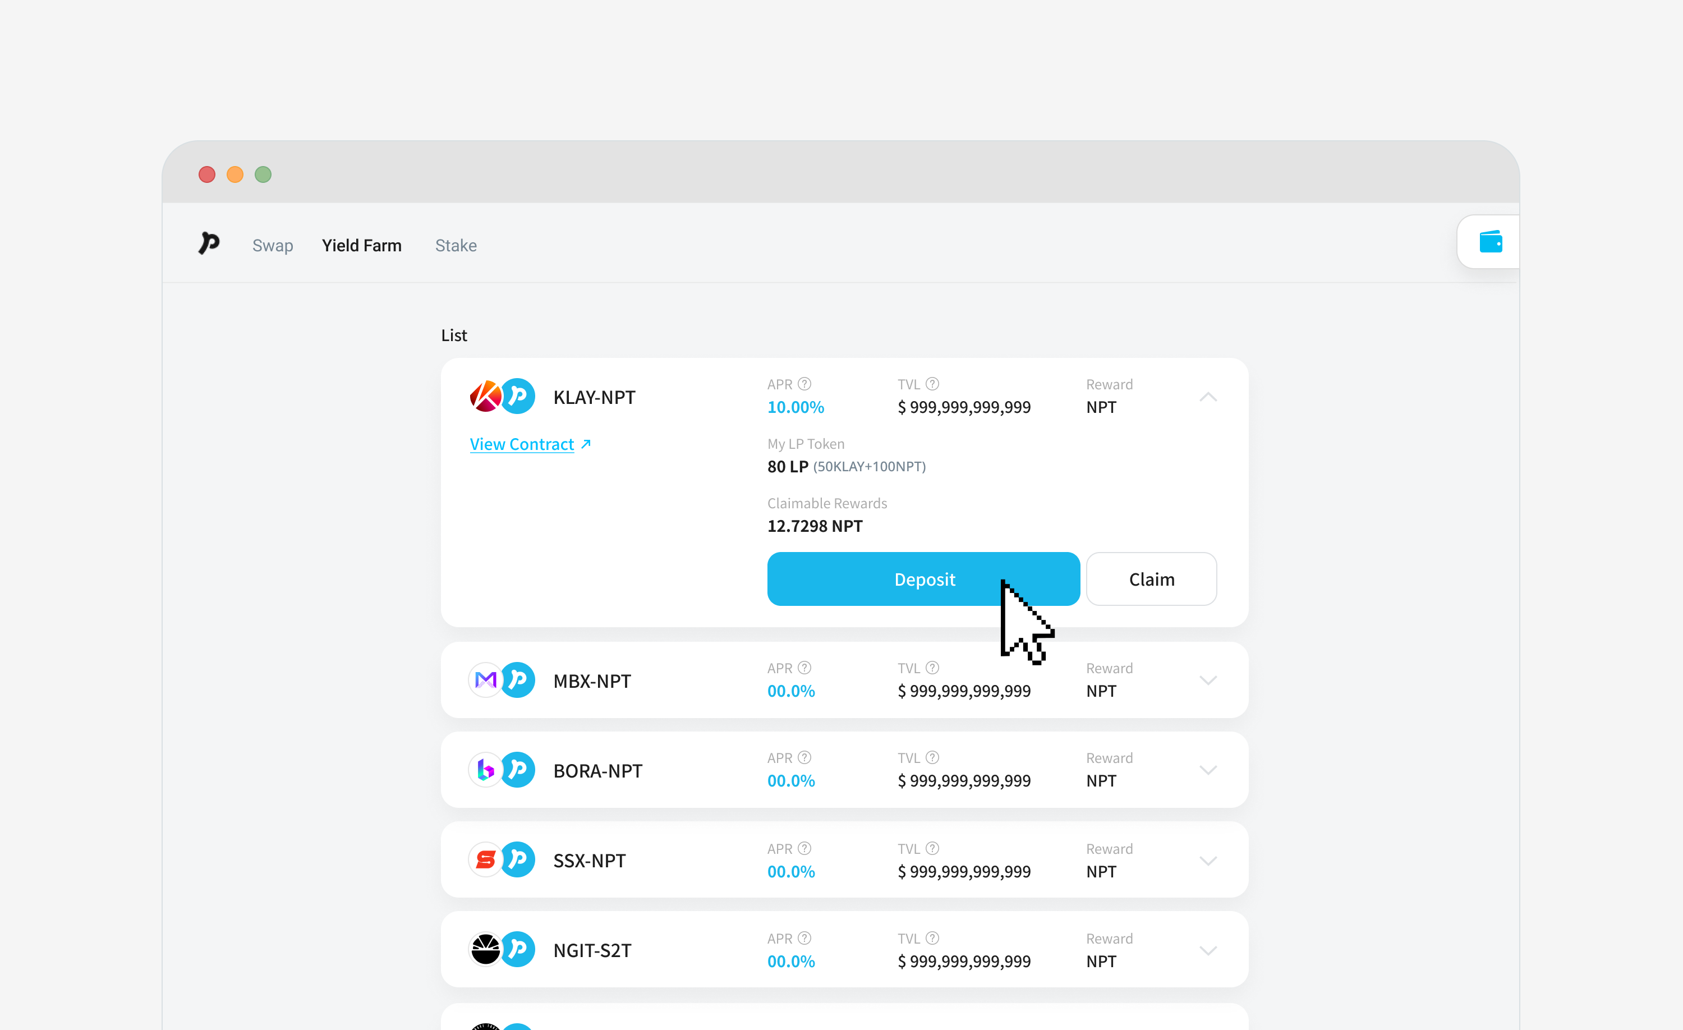
Task: Click the List heading
Action: pos(454,335)
